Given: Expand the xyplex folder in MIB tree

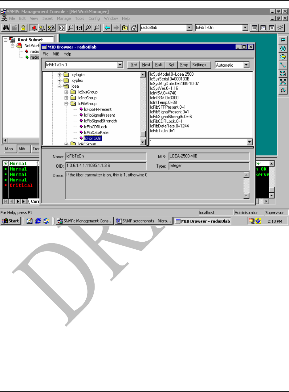Looking at the screenshot, I should [x=60, y=81].
